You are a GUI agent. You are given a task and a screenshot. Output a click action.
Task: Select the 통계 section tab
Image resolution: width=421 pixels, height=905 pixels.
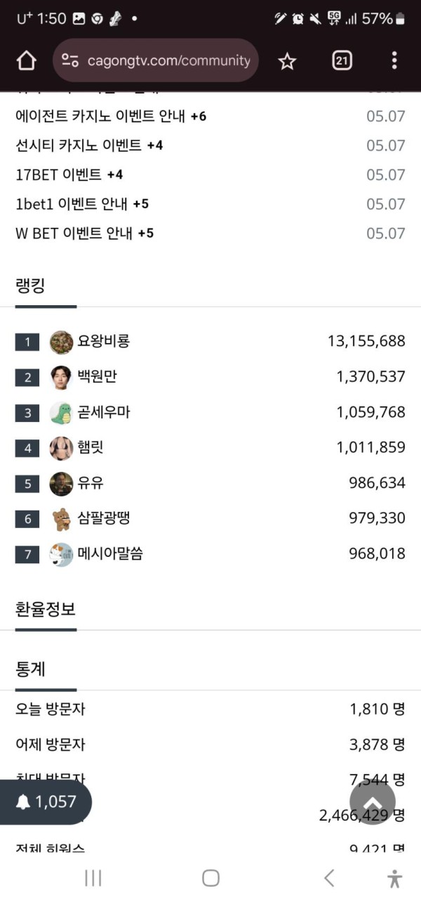[30, 669]
